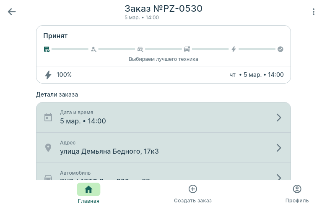
Task: Click the completed checkmark step icon
Action: [x=280, y=49]
